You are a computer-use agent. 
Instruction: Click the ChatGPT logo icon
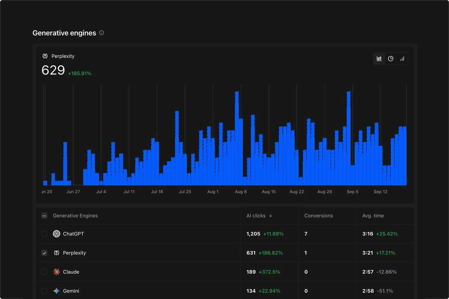click(x=57, y=234)
